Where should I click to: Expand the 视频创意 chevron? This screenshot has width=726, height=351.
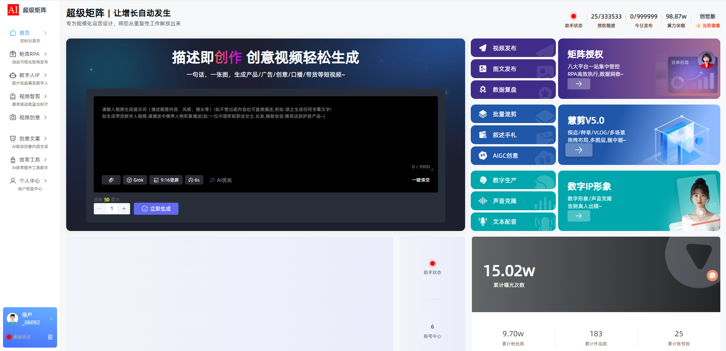(x=45, y=117)
